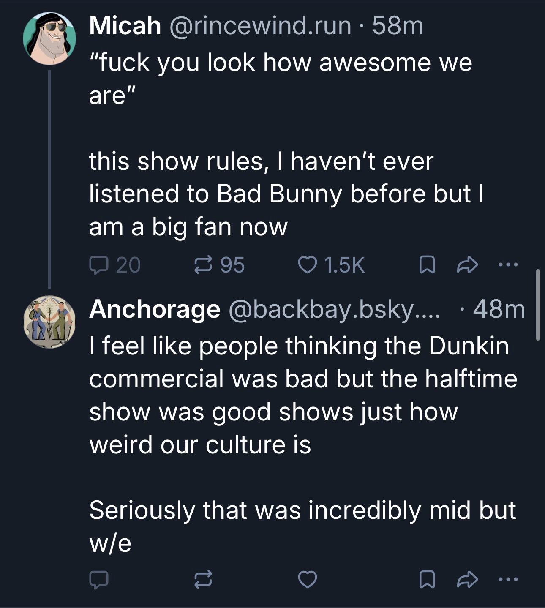The width and height of the screenshot is (545, 608).
Task: Reply to Anchorage's Dunkin commercial post
Action: point(99,579)
